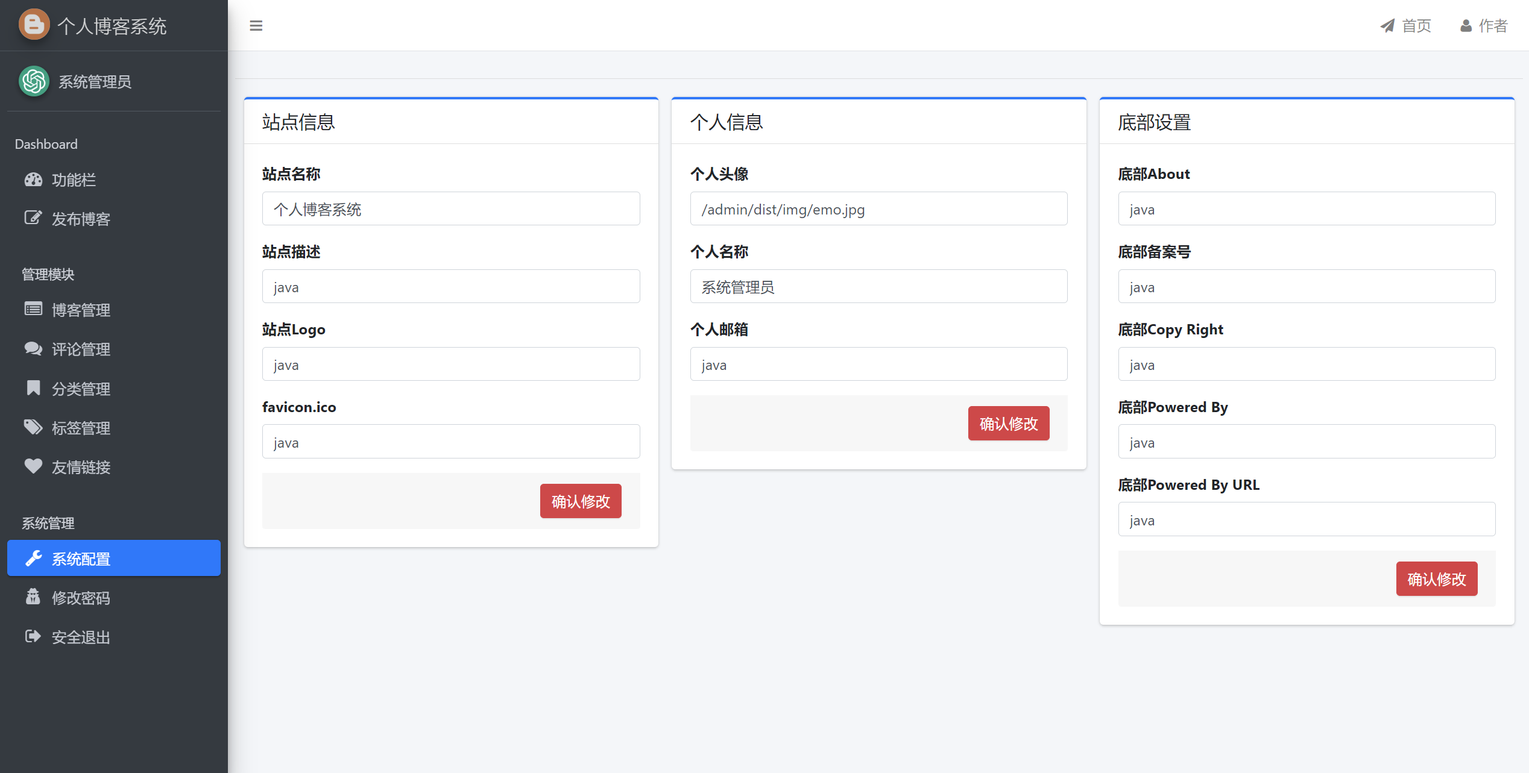The image size is (1529, 773).
Task: Click the tags icon beside 标签管理
Action: tap(33, 427)
